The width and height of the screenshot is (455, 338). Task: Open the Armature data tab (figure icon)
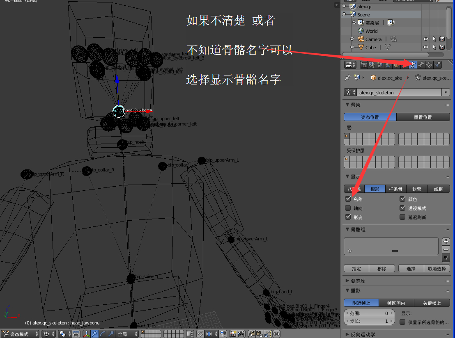pyautogui.click(x=413, y=65)
